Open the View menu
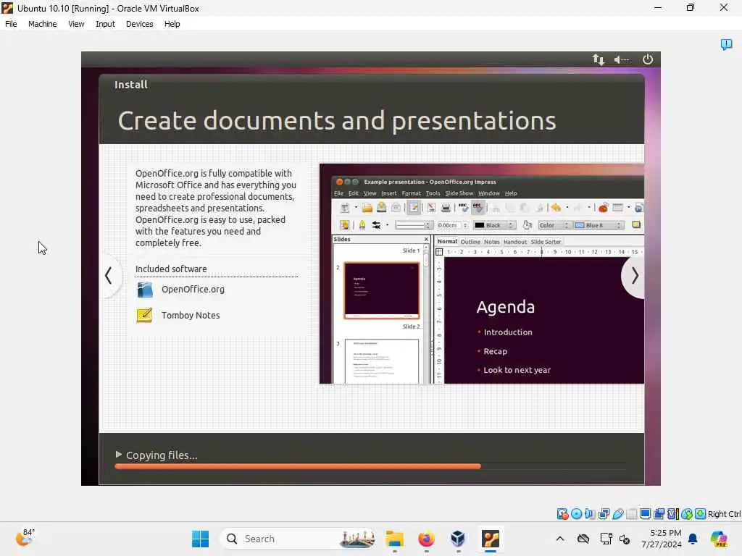The width and height of the screenshot is (742, 556). (x=76, y=24)
